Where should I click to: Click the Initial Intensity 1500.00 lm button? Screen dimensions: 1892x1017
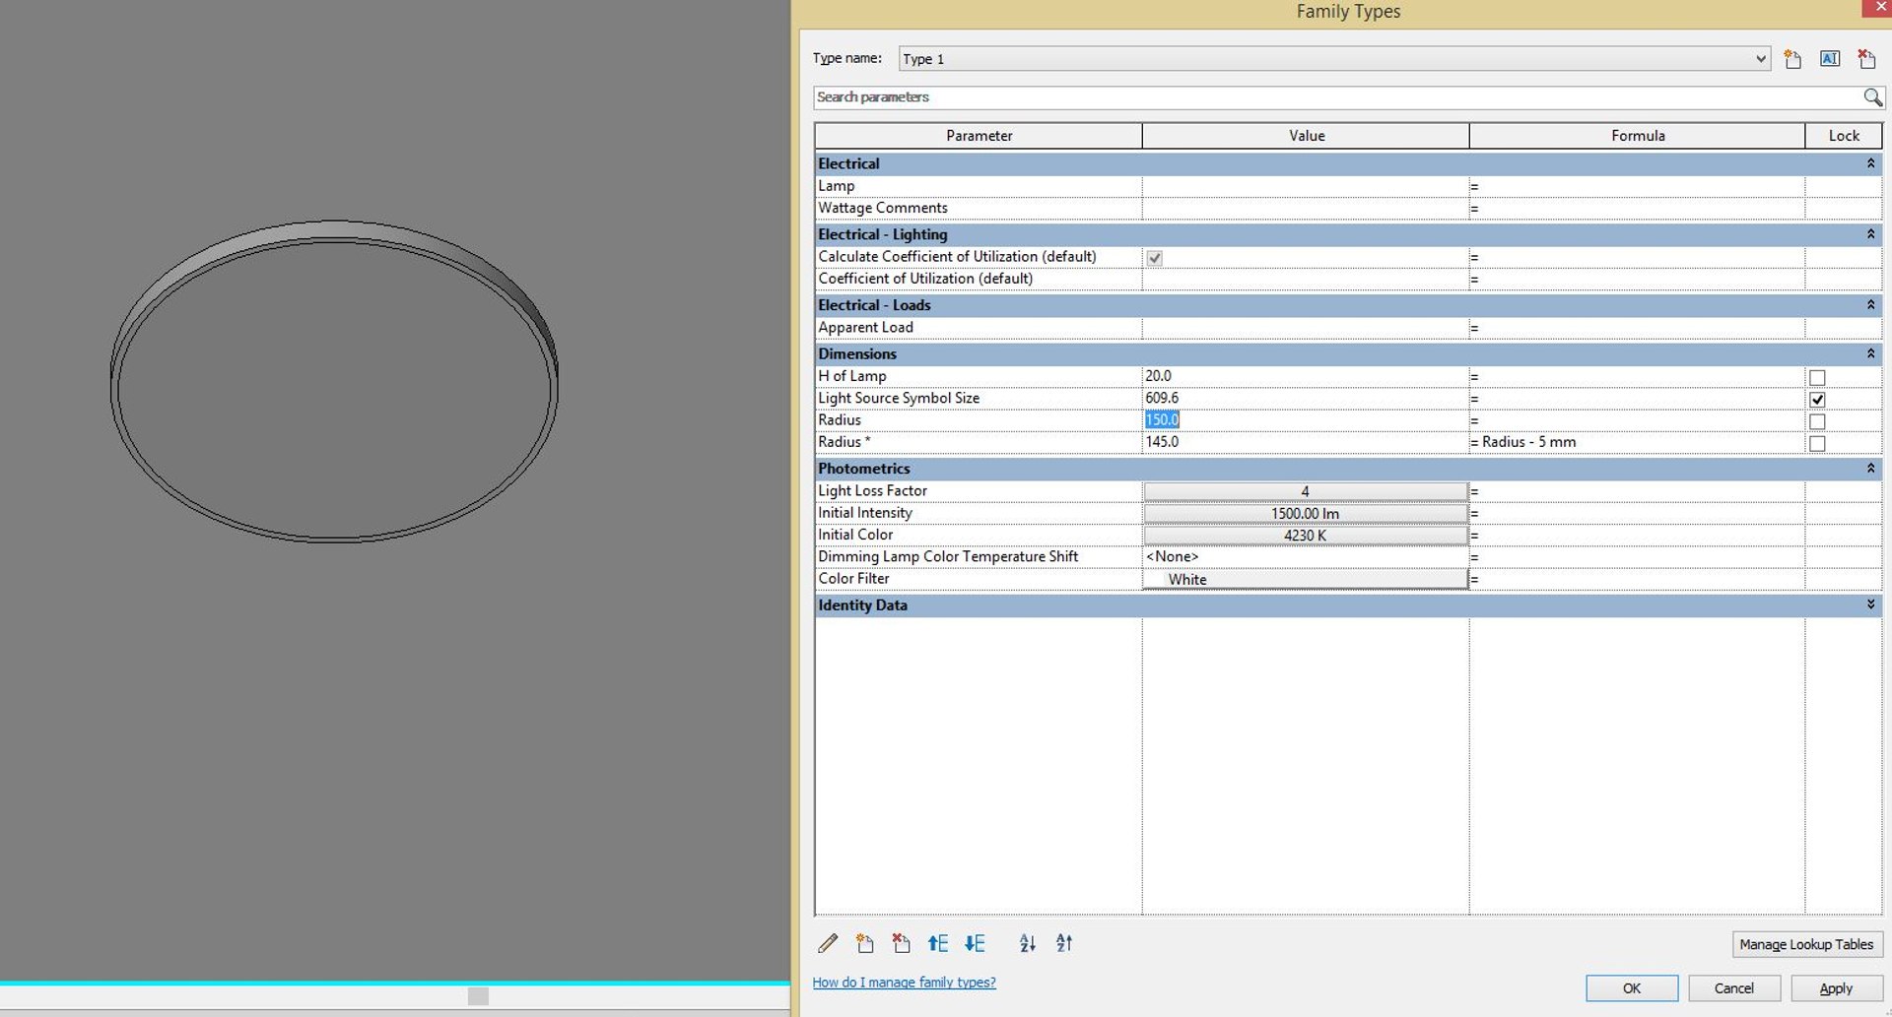1305,514
